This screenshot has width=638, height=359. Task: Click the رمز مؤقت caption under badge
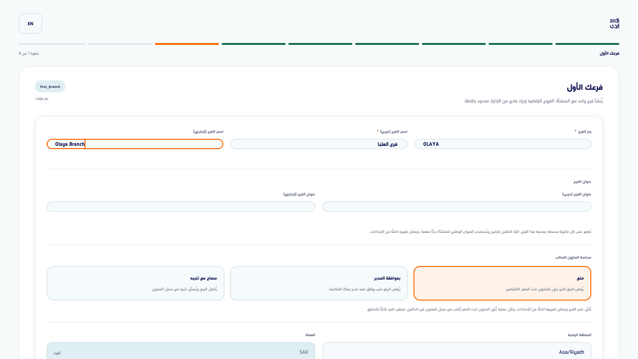pos(42,98)
